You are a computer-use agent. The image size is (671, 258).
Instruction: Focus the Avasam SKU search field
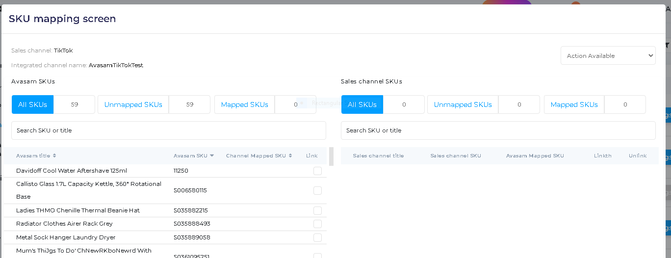click(168, 130)
